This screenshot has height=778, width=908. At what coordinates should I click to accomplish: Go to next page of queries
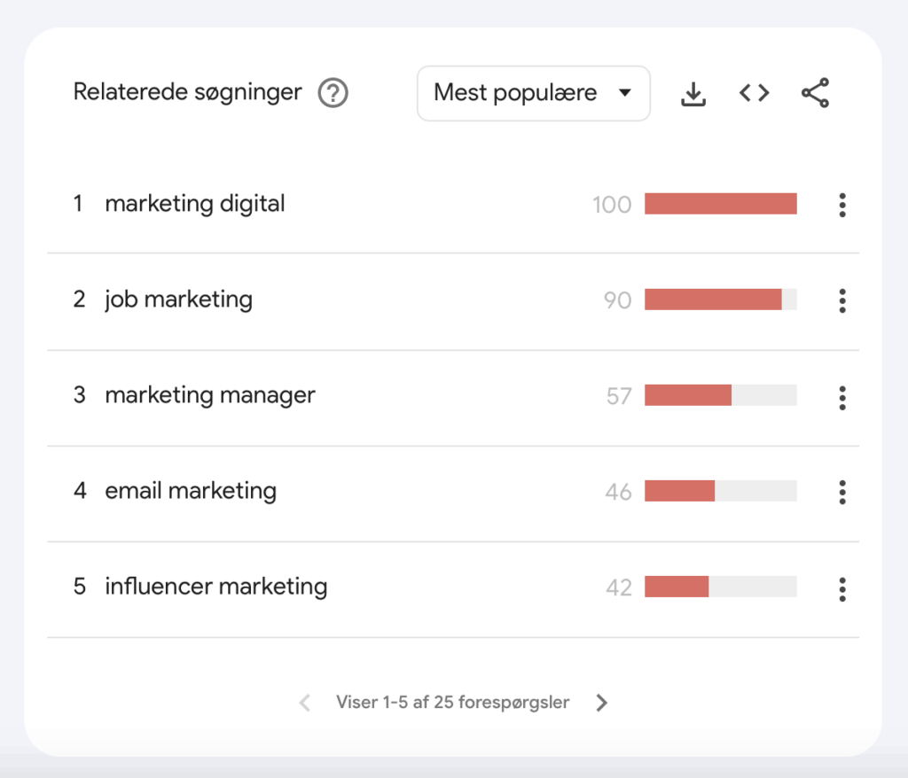tap(602, 704)
